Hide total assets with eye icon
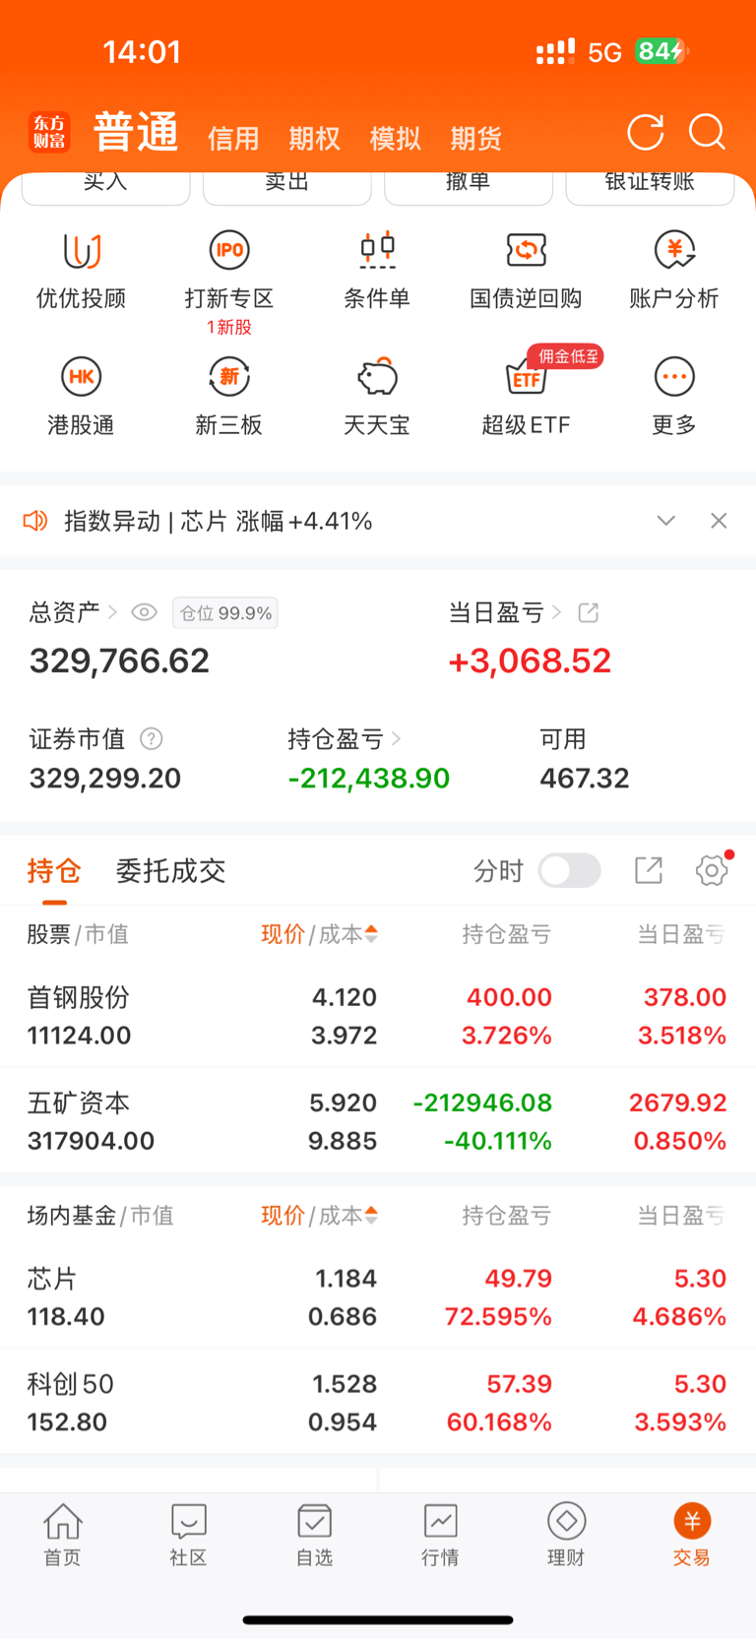The width and height of the screenshot is (756, 1639). pos(144,612)
